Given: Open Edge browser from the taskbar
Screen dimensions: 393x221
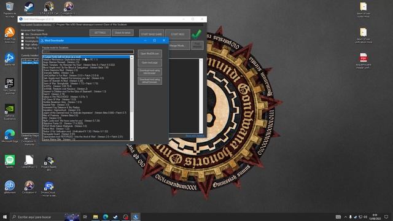Looking at the screenshot, I should point(106,217).
